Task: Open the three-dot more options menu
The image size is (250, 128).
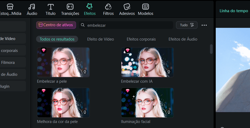Action: [x=204, y=25]
